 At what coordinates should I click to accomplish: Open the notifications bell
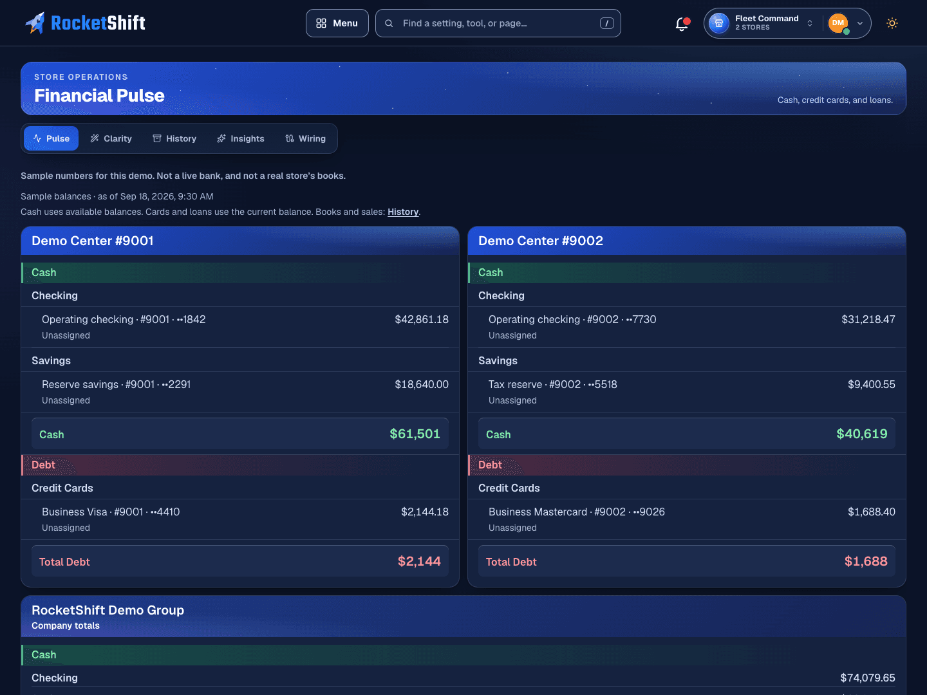682,24
